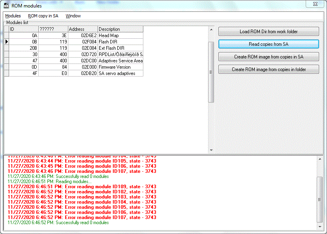The image size is (327, 234).
Task: Select Adaptives Service Area cell
Action: [x=120, y=61]
